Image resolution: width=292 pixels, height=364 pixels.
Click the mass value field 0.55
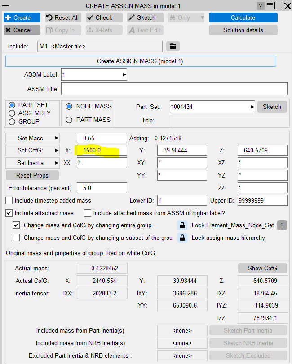click(102, 138)
